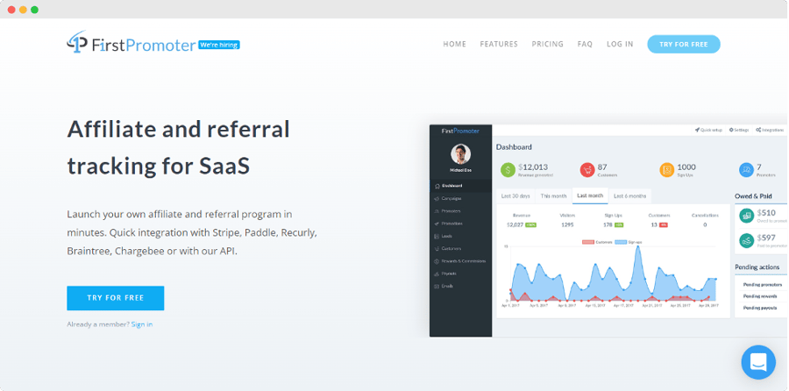Viewport: 789px width, 391px height.
Task: Click Michael Doe's profile avatar
Action: [460, 154]
